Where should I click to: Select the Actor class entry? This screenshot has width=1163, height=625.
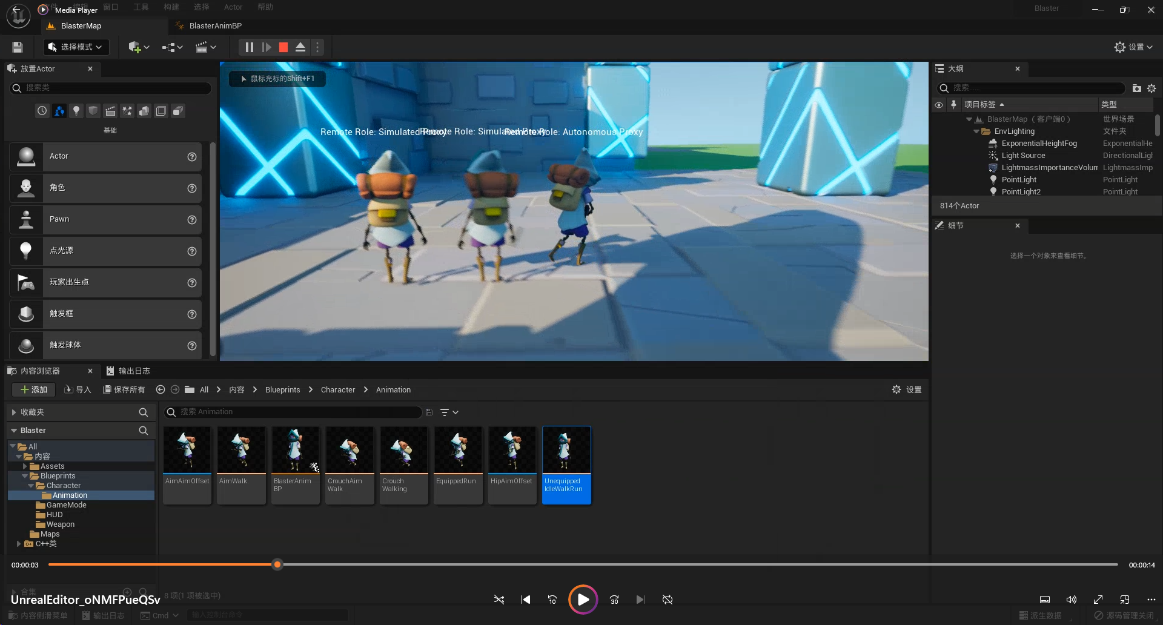click(x=105, y=157)
